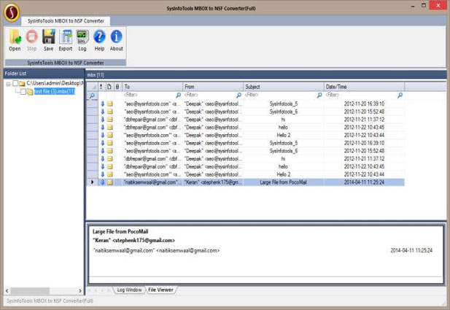450x310 pixels.
Task: Select the SysInfoTools MBOX to NSF Converter ribbon tab
Action: point(66,21)
